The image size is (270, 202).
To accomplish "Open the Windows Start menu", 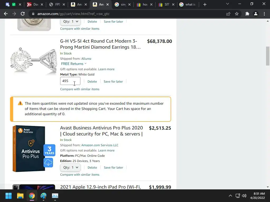I will pyautogui.click(x=8, y=196).
